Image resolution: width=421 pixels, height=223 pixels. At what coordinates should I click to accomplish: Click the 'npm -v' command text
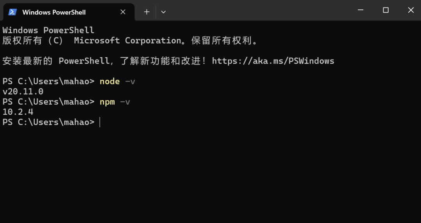115,102
